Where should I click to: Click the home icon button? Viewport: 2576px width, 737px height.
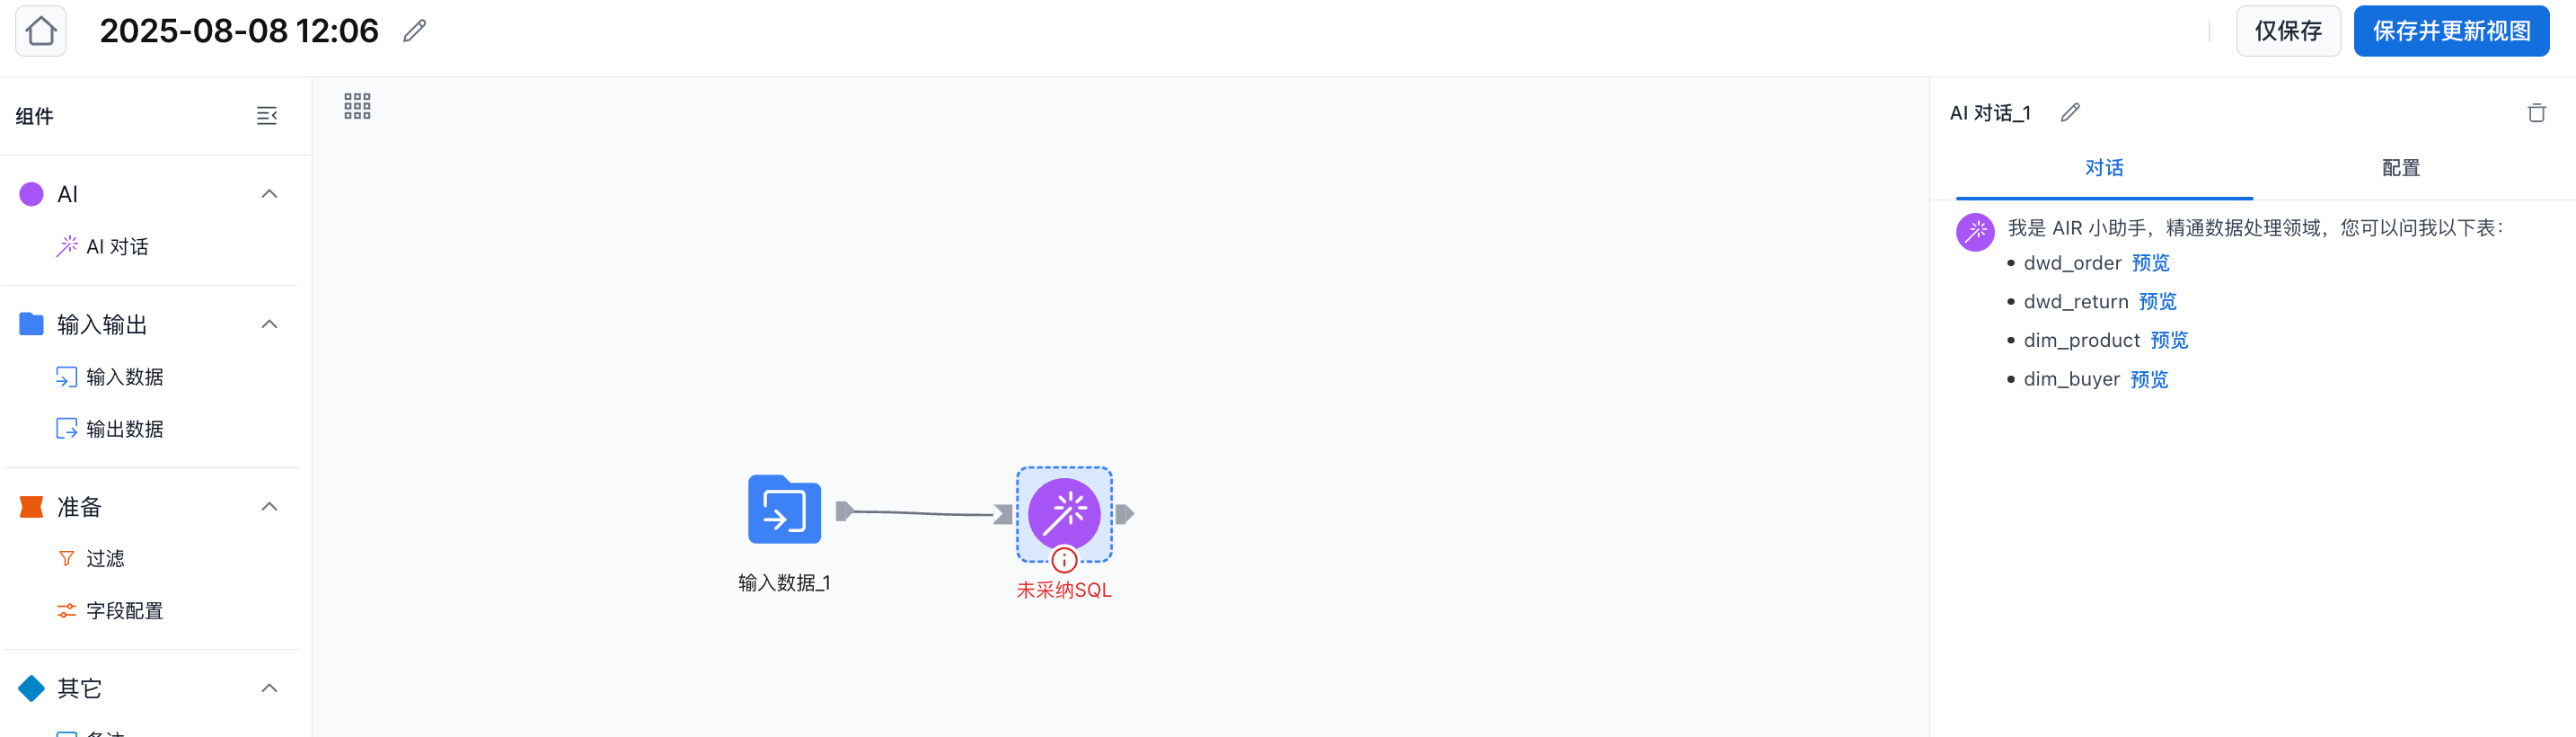pyautogui.click(x=41, y=31)
